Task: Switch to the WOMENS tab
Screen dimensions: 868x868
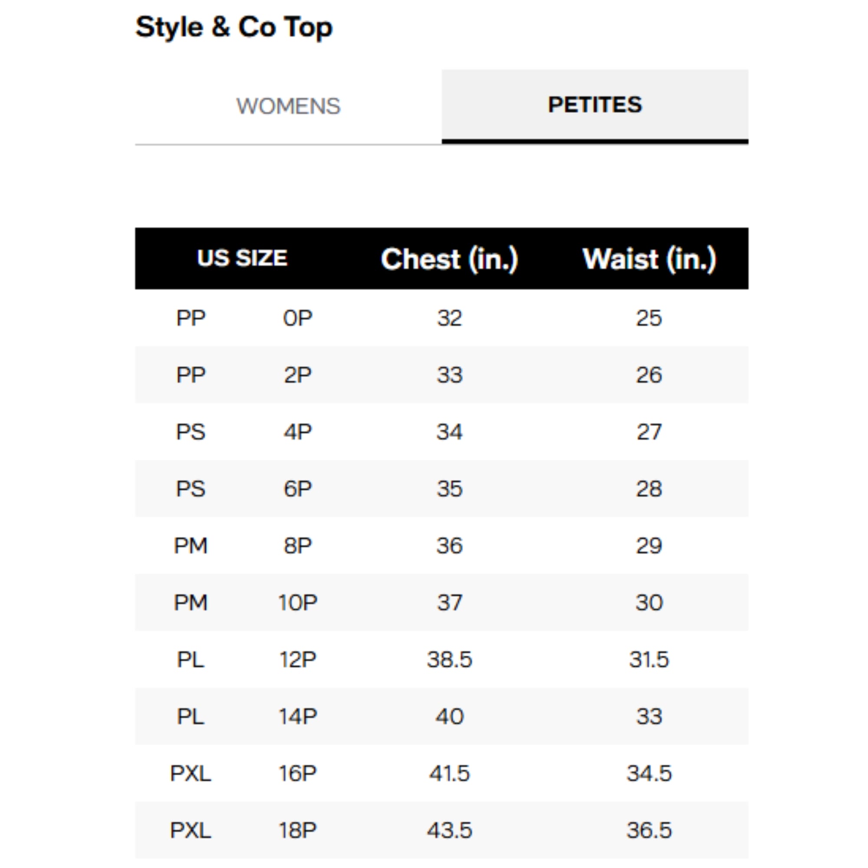Action: coord(288,106)
